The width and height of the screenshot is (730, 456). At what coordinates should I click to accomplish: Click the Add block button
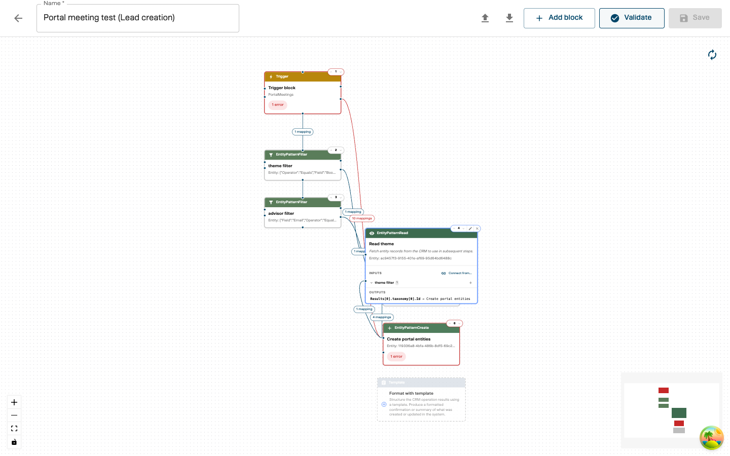click(559, 18)
